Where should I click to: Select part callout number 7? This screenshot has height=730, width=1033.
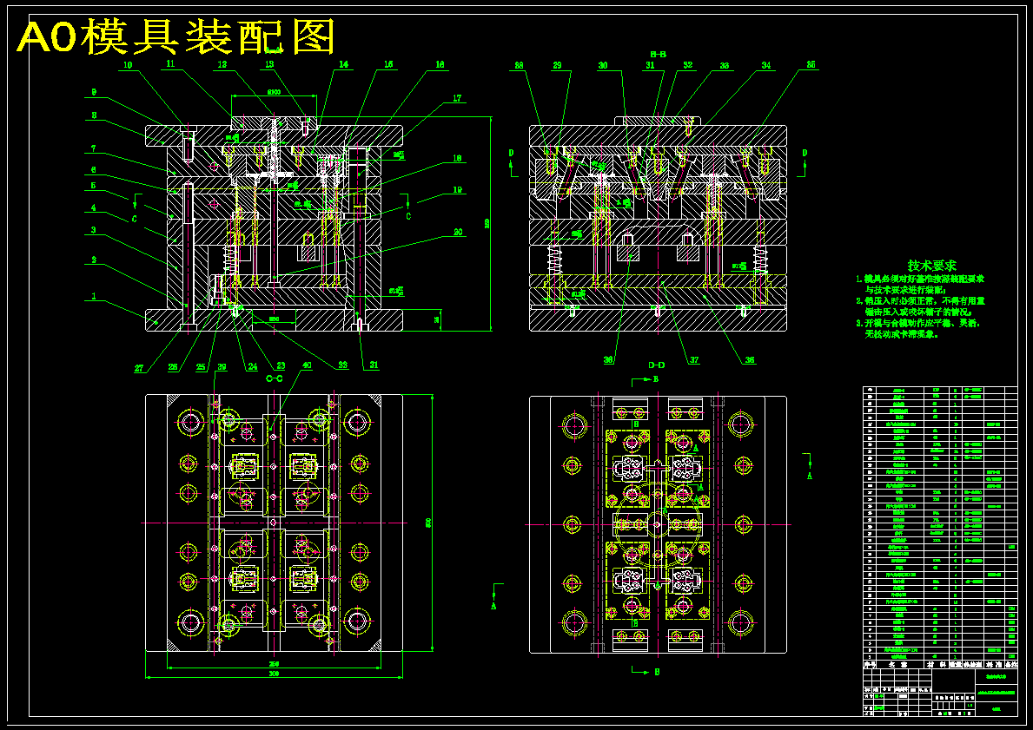[94, 148]
